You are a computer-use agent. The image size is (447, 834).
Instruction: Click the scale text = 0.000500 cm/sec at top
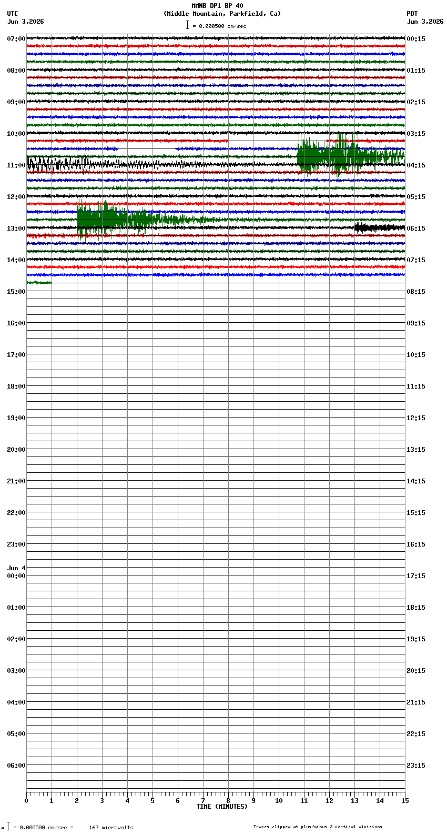tap(219, 26)
